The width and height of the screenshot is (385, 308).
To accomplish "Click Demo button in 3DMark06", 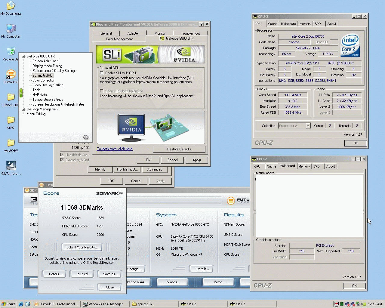I will coord(219,282).
